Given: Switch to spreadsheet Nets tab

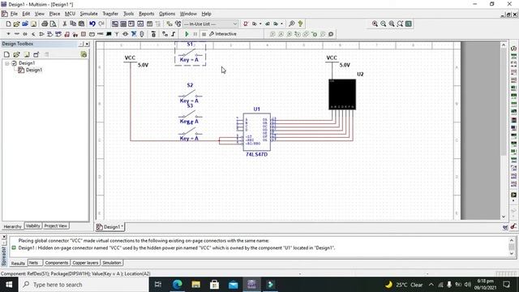Looking at the screenshot, I should [35, 263].
